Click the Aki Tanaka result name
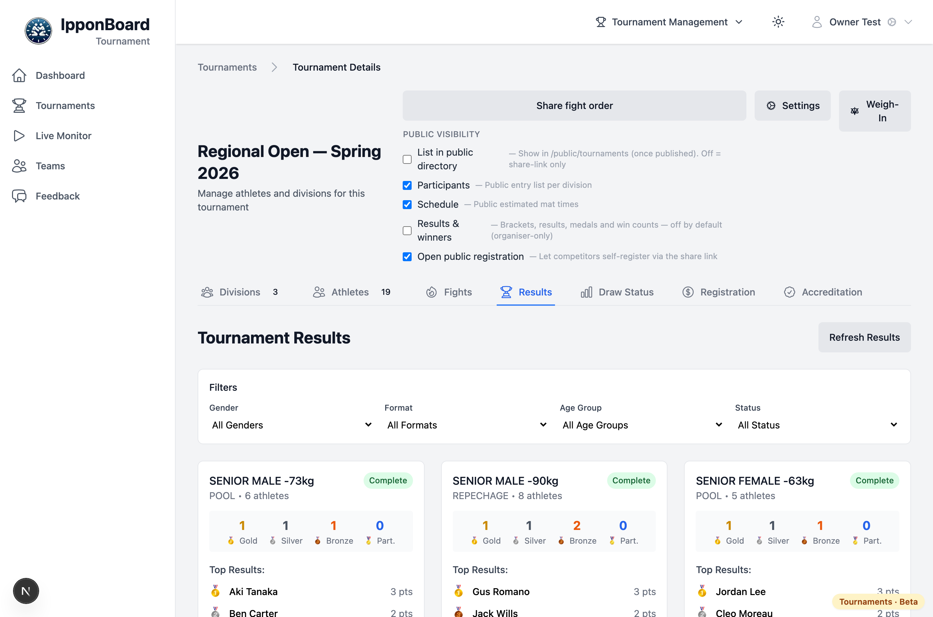This screenshot has width=933, height=617. (253, 591)
